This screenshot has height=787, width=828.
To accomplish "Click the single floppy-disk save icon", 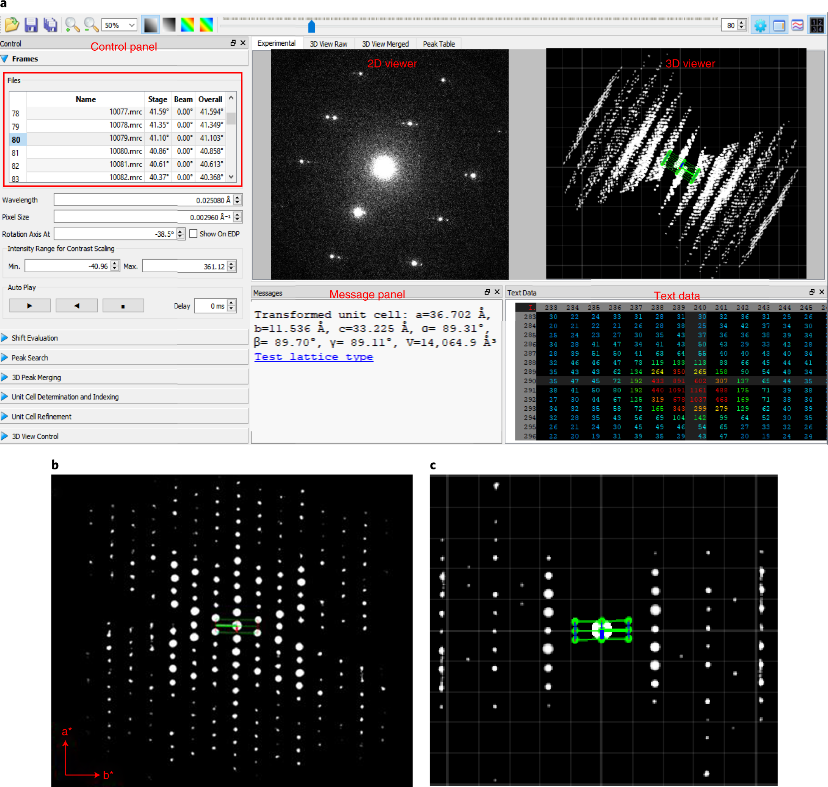I will click(31, 25).
